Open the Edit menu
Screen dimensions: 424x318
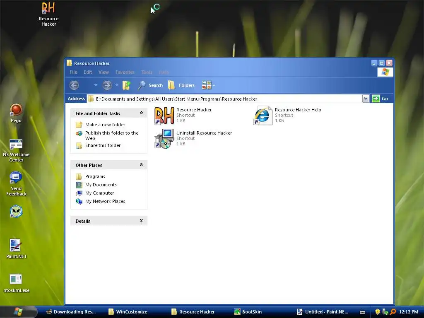point(88,72)
